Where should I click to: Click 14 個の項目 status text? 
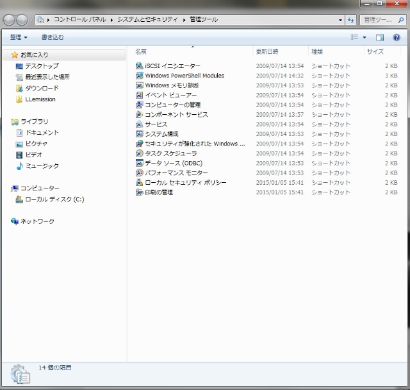[55, 368]
